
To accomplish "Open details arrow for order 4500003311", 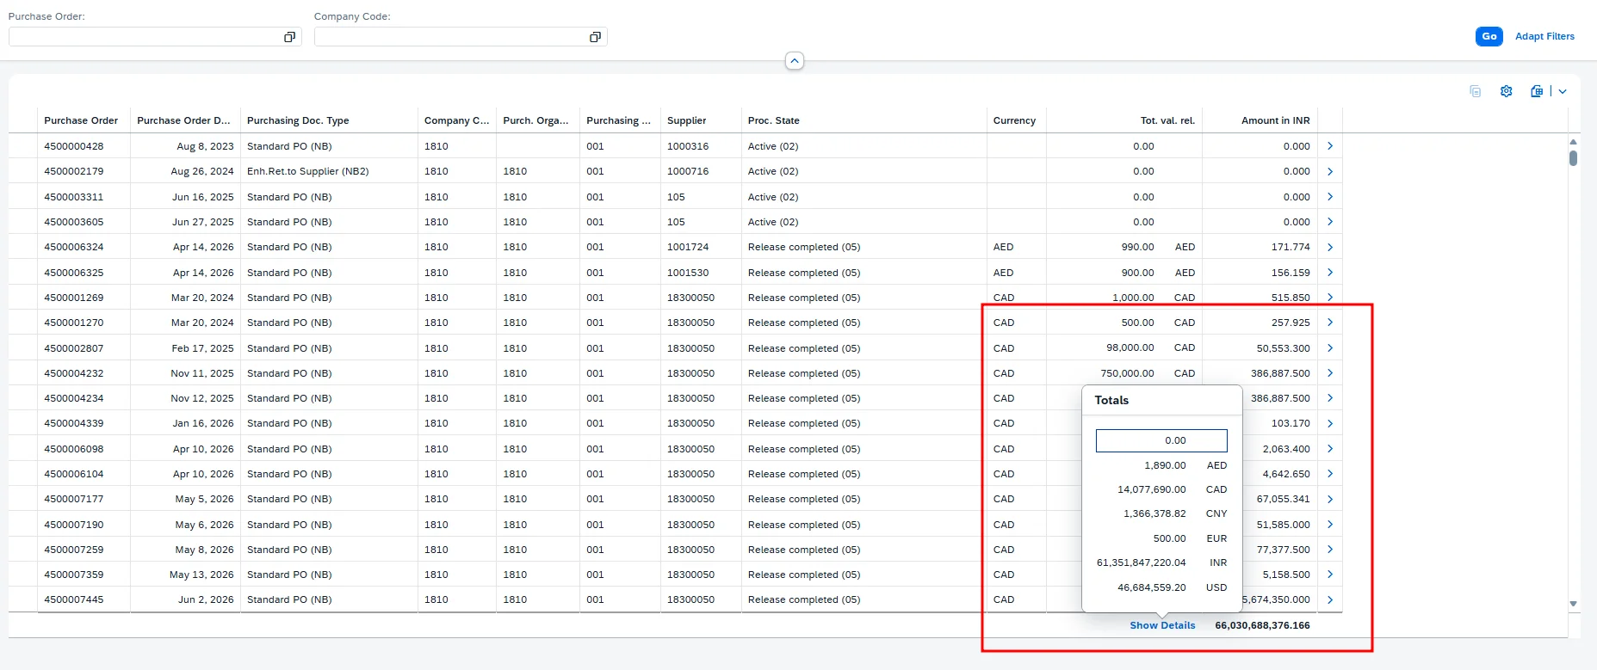I will tap(1330, 197).
